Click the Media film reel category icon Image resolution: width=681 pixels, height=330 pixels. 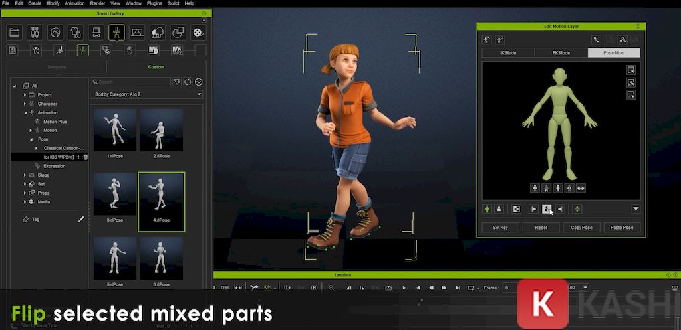[198, 32]
